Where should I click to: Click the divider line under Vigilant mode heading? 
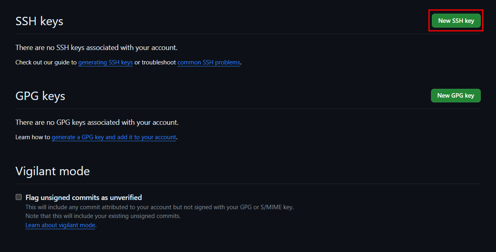point(248,184)
